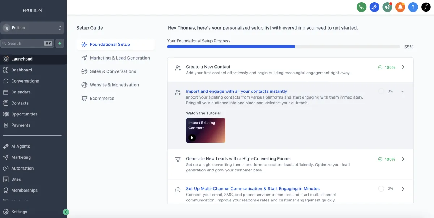This screenshot has height=218, width=434.
Task: Click empty 0% circle for Multi-Channel Communication
Action: 381,188
